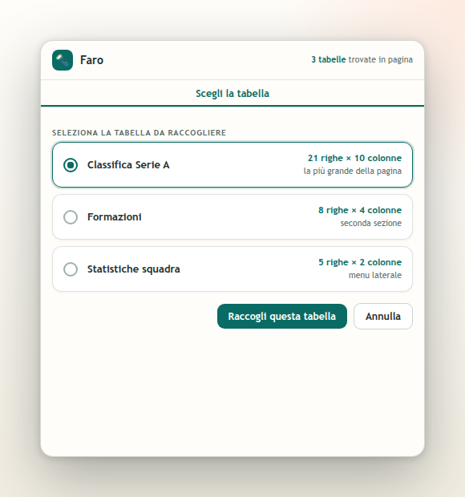Click the menu laterale subtitle
The image size is (465, 497).
[x=375, y=275]
